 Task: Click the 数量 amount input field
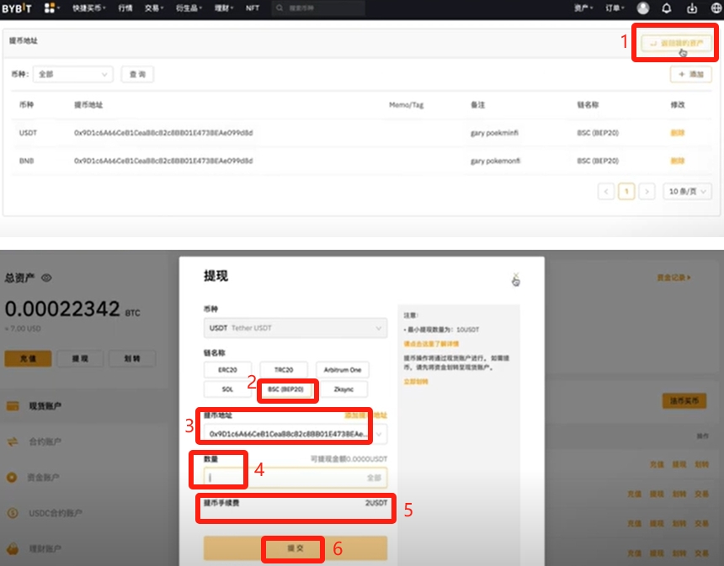[295, 478]
